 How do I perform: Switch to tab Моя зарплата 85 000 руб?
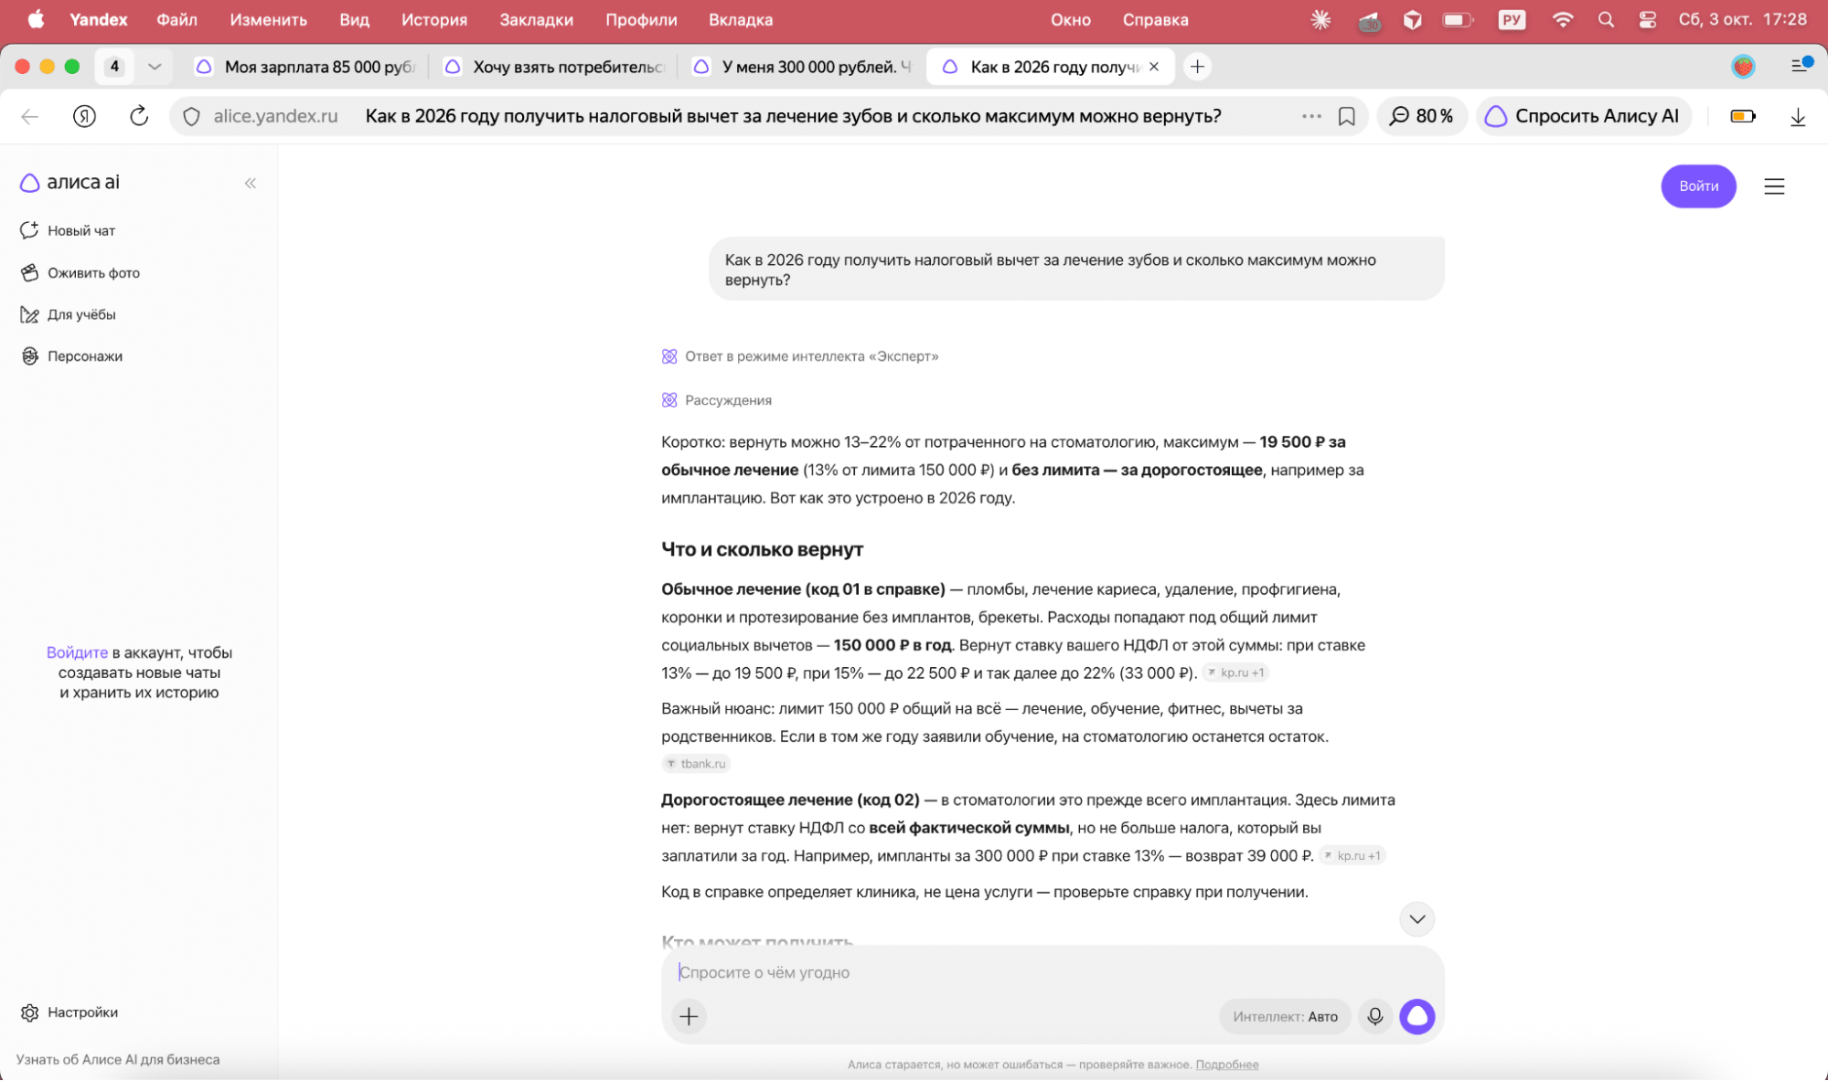306,67
